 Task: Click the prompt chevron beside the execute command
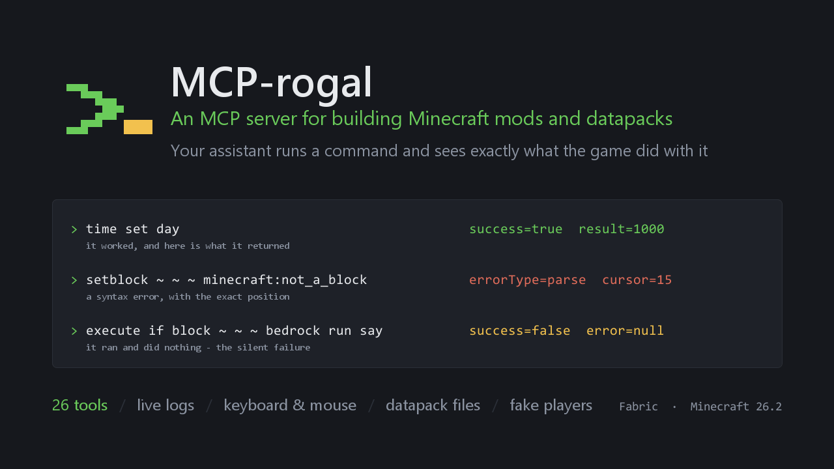point(74,331)
